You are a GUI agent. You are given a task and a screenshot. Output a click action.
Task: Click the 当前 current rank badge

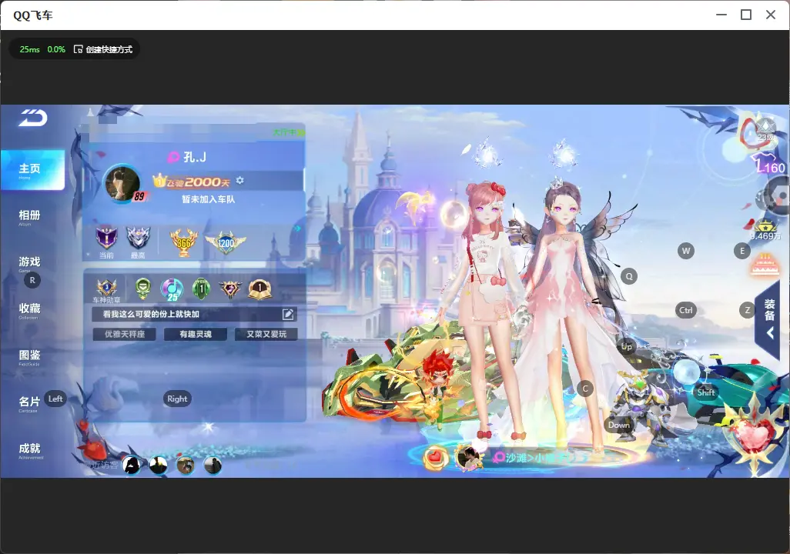[106, 239]
